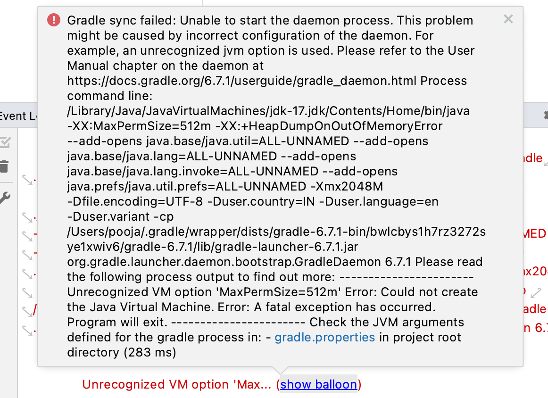
Task: Click the show balloon link
Action: (x=318, y=384)
